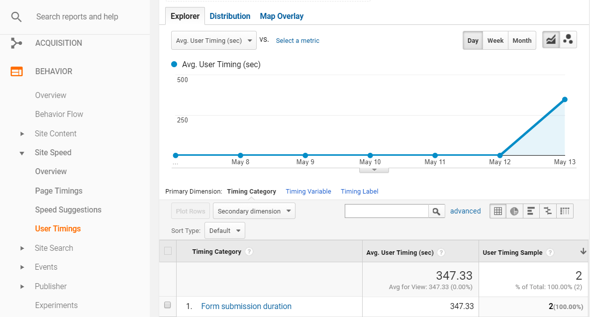Image resolution: width=590 pixels, height=317 pixels.
Task: Click the ACQUISITION sidebar icon
Action: pyautogui.click(x=16, y=43)
